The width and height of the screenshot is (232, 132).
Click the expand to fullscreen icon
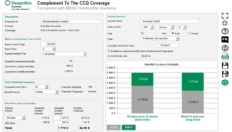tap(225, 16)
